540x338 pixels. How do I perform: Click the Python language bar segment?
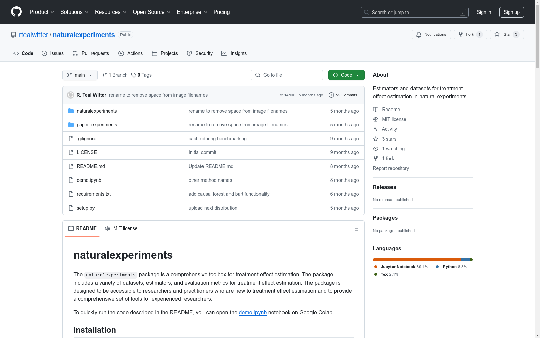coord(466,260)
